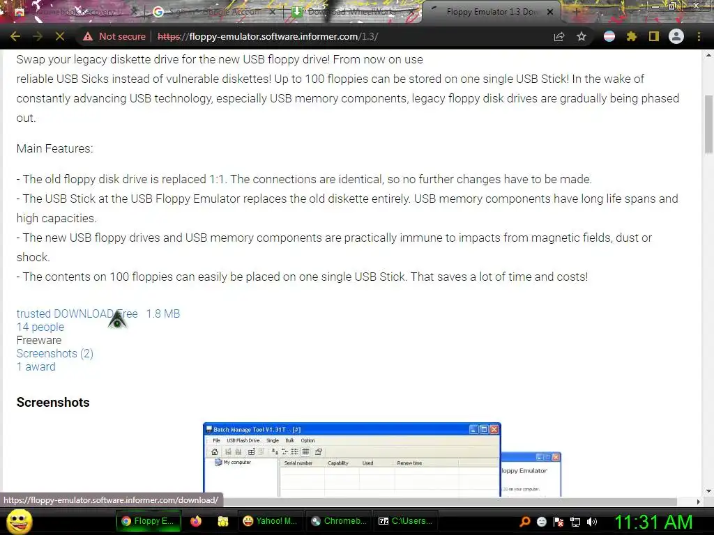The width and height of the screenshot is (714, 535).
Task: Select the Floppy Emulator 1.3 tab
Action: click(491, 12)
